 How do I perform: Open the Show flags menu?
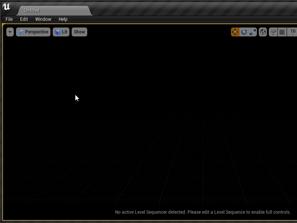(79, 32)
